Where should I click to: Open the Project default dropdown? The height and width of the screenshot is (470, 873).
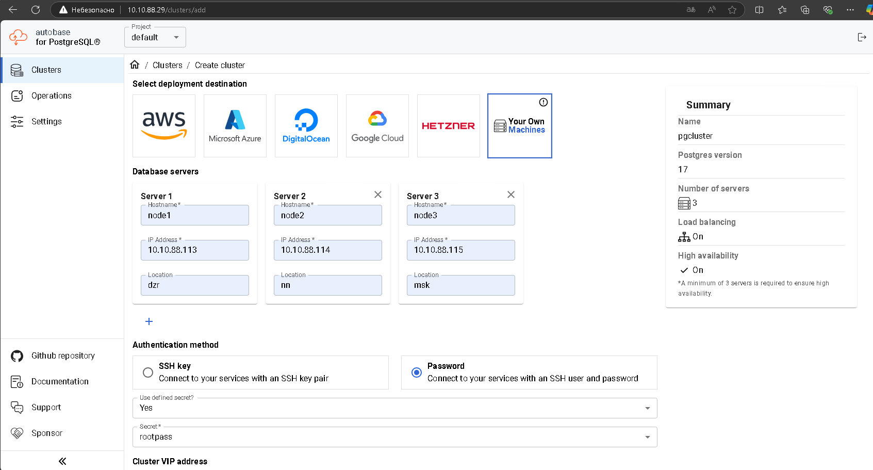pos(155,37)
